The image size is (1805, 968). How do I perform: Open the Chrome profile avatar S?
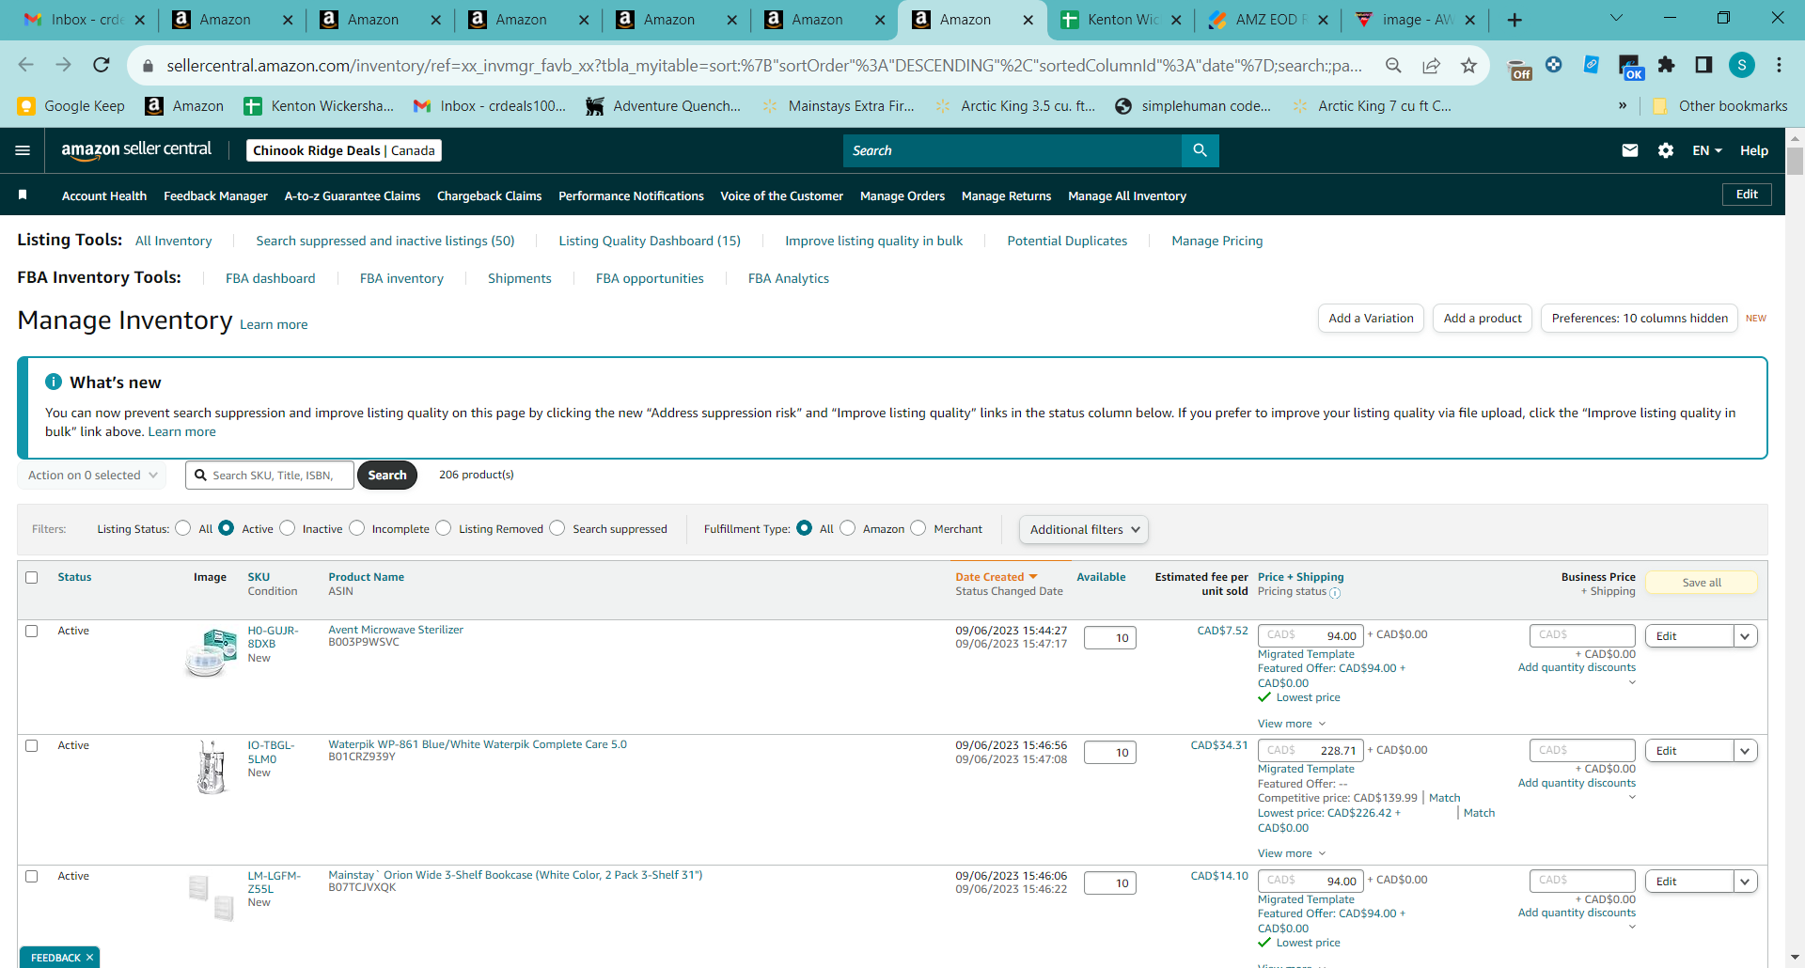pos(1742,65)
